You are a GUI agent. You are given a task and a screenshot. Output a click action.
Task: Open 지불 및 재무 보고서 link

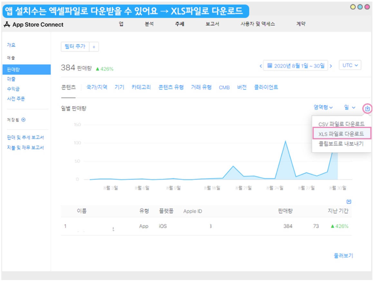(25, 148)
